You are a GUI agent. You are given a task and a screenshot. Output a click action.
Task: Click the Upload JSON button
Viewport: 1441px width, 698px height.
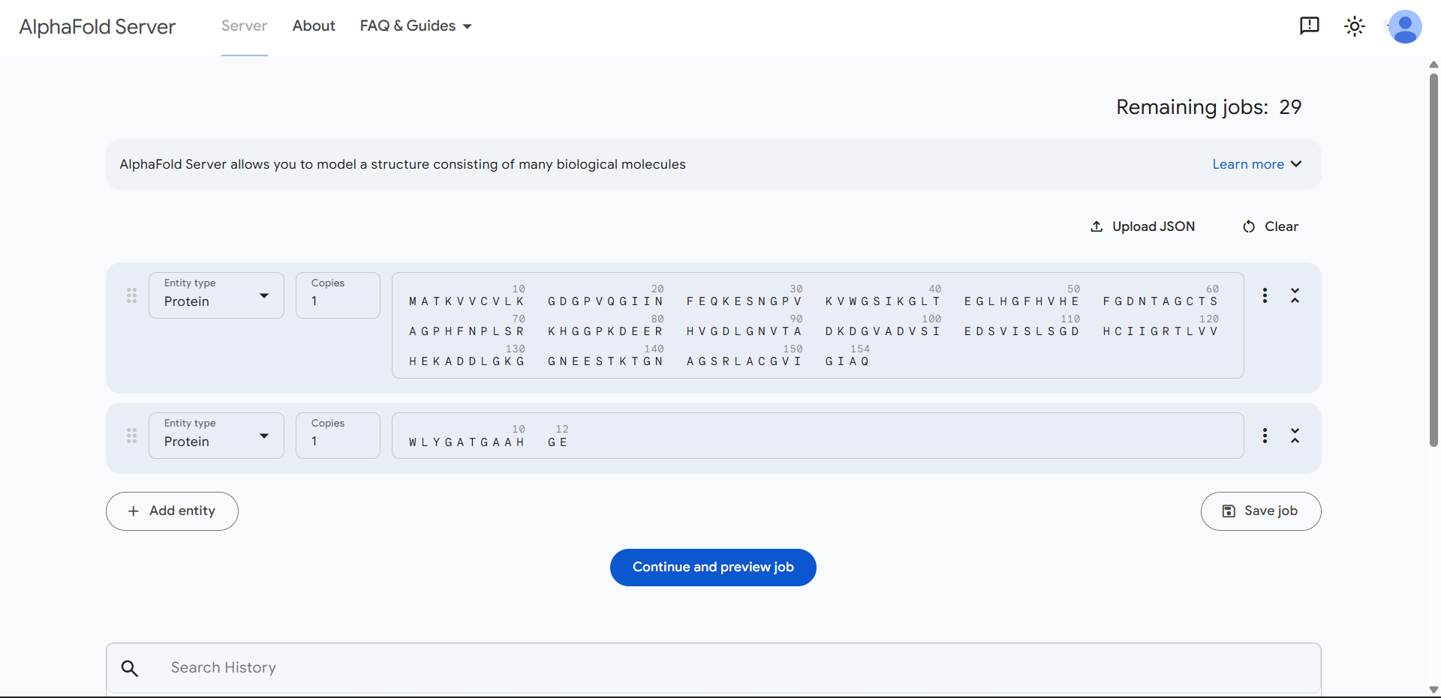1143,226
